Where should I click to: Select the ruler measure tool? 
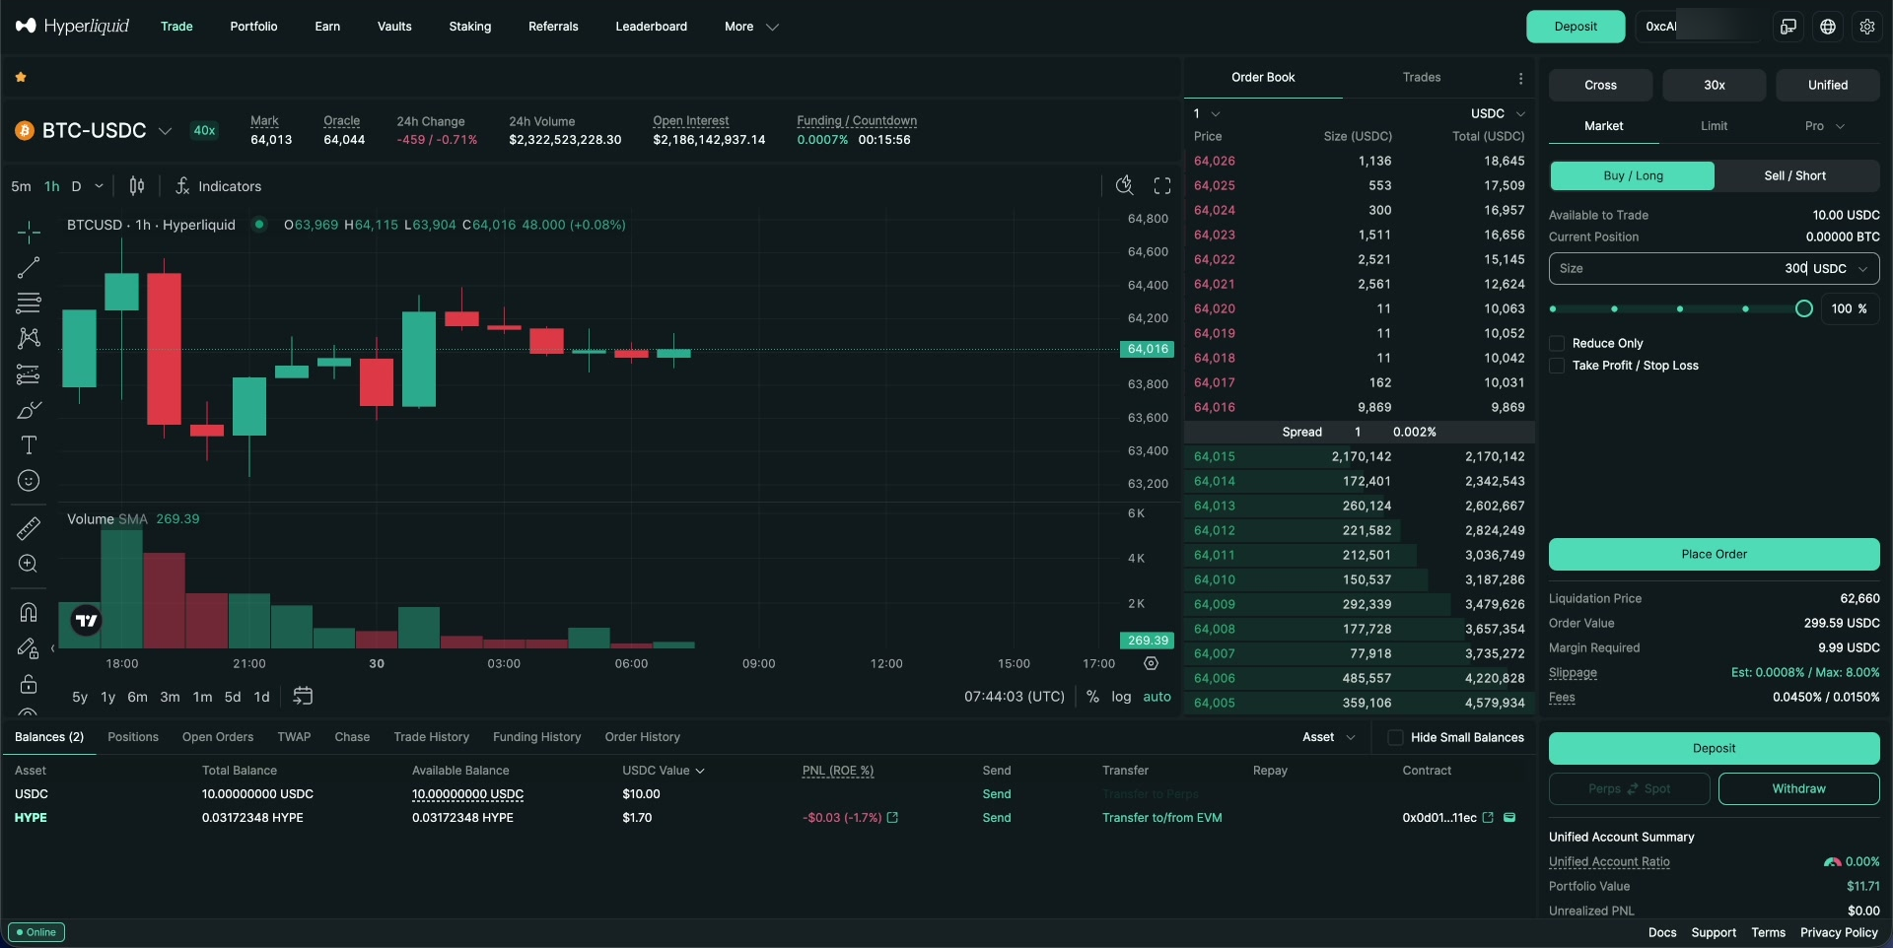pyautogui.click(x=29, y=528)
